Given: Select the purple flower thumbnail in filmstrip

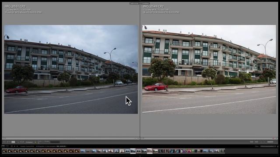Looking at the screenshot, I should point(183,151).
